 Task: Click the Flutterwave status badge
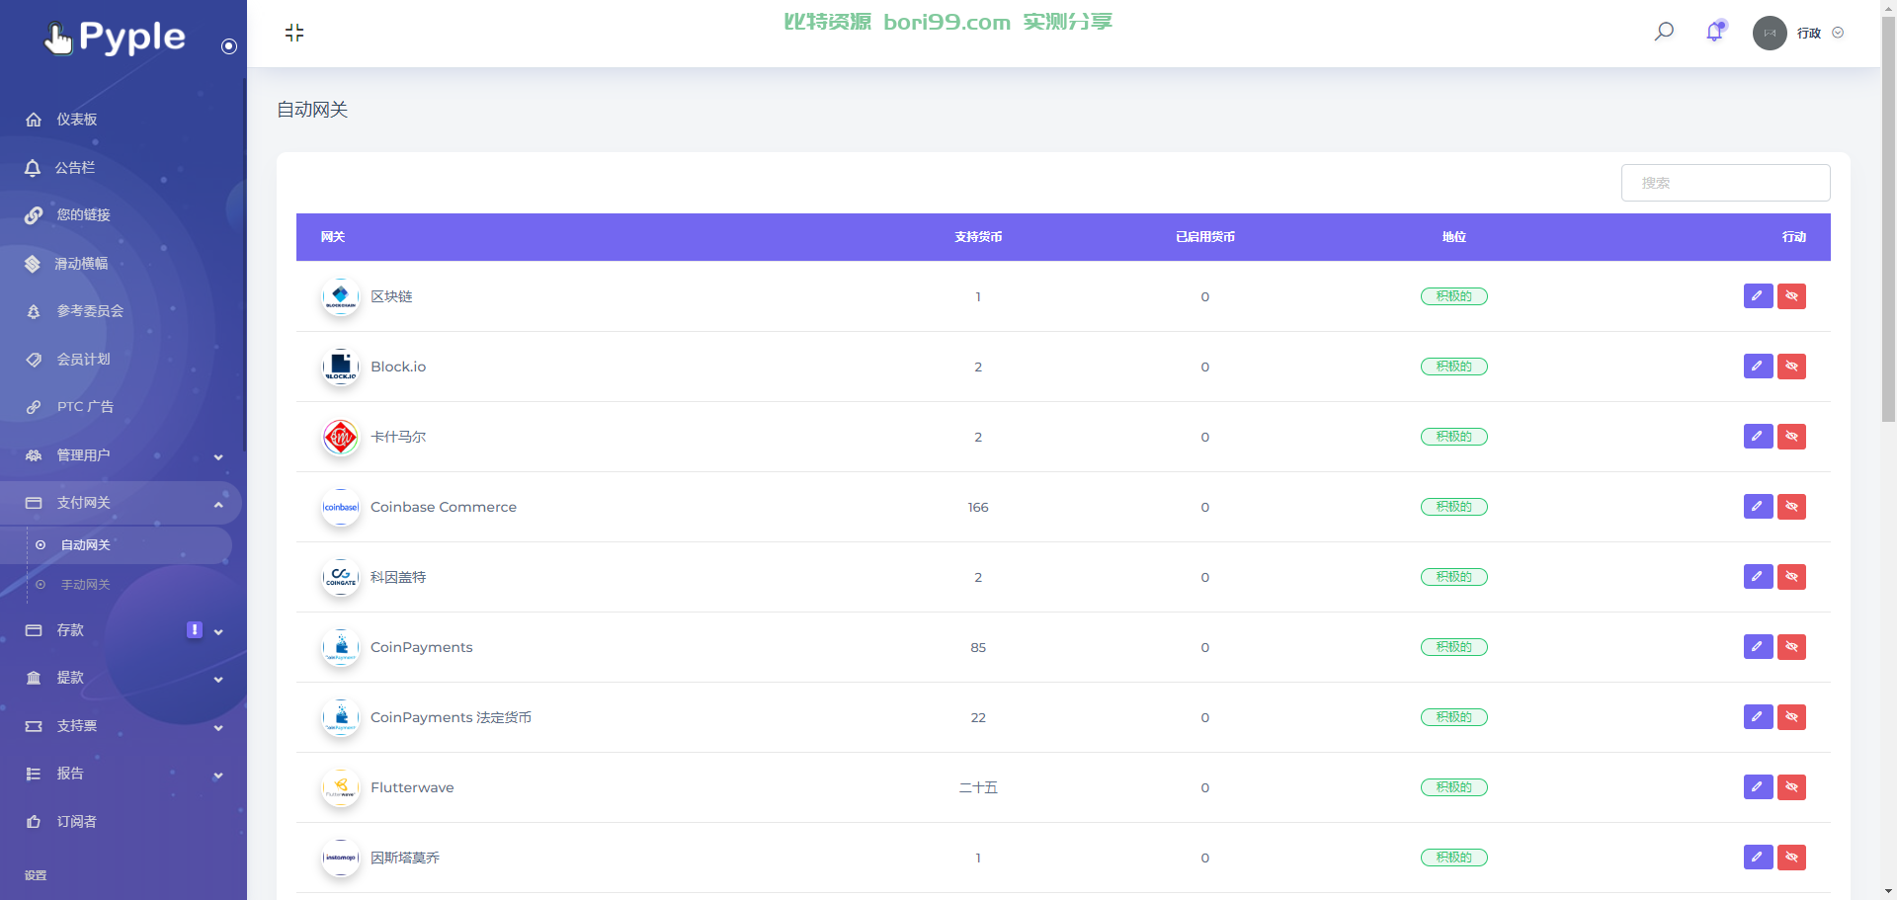tap(1453, 787)
